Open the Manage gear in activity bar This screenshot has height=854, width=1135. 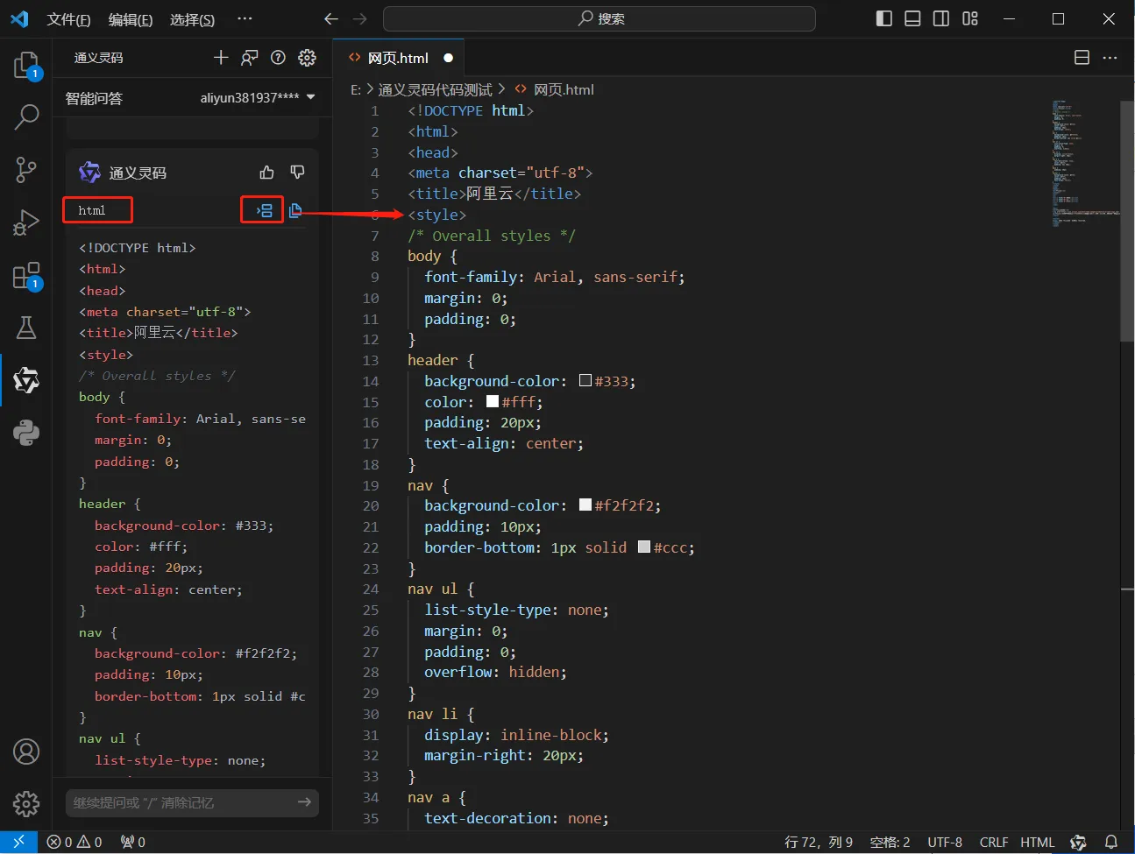[x=26, y=803]
